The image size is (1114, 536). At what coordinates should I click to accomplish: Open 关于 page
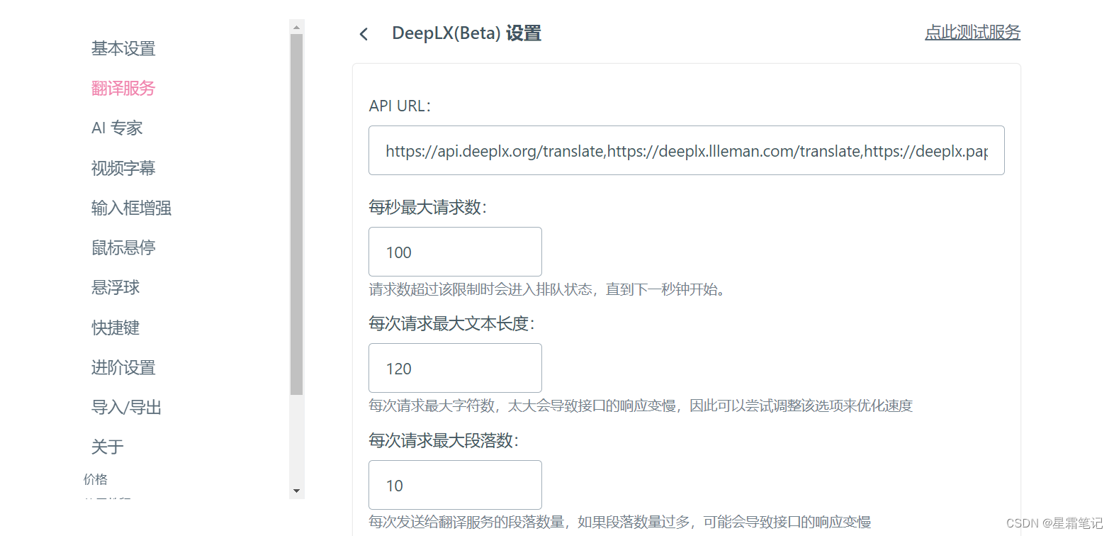[108, 447]
